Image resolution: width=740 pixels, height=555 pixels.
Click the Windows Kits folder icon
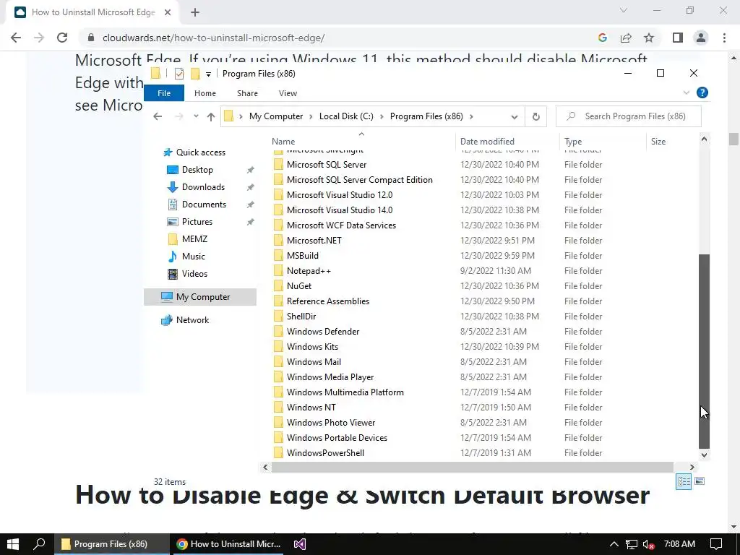click(x=278, y=347)
